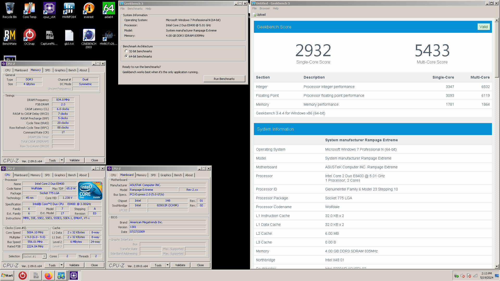Click Processor Codename Wolfdale row
The width and height of the screenshot is (500, 281).
pos(373,207)
